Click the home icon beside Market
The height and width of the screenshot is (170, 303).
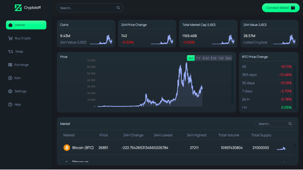pos(10,25)
